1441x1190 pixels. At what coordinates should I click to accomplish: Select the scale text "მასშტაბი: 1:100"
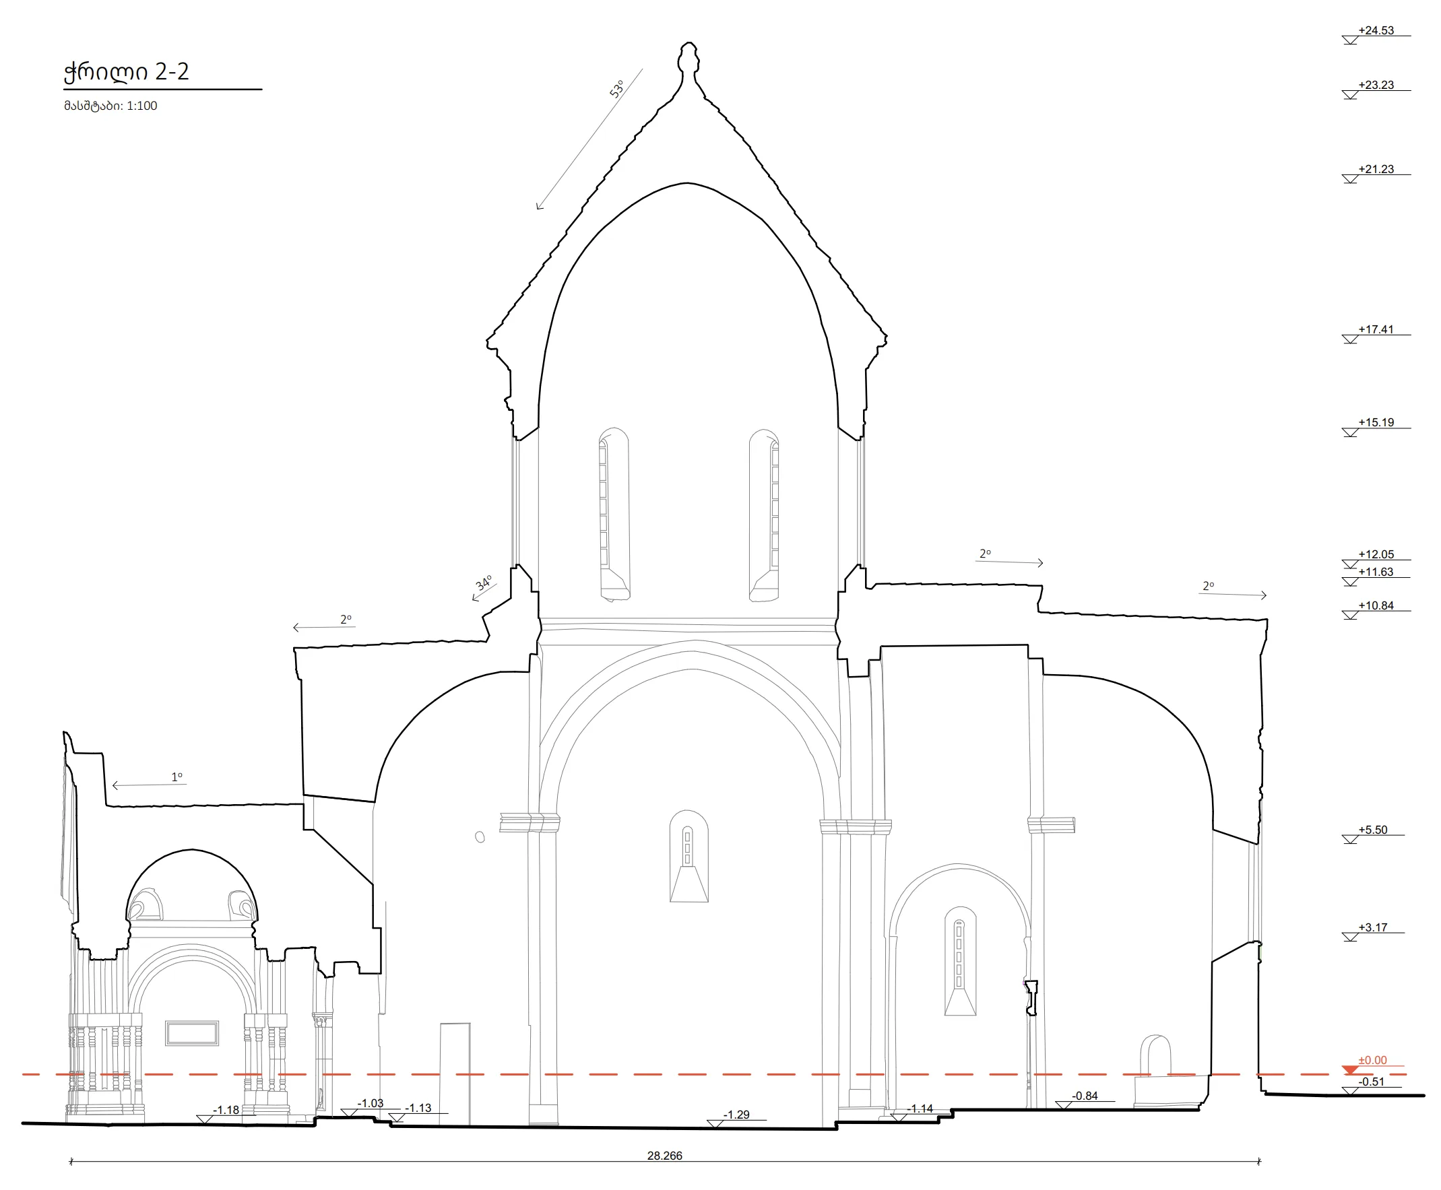click(110, 106)
